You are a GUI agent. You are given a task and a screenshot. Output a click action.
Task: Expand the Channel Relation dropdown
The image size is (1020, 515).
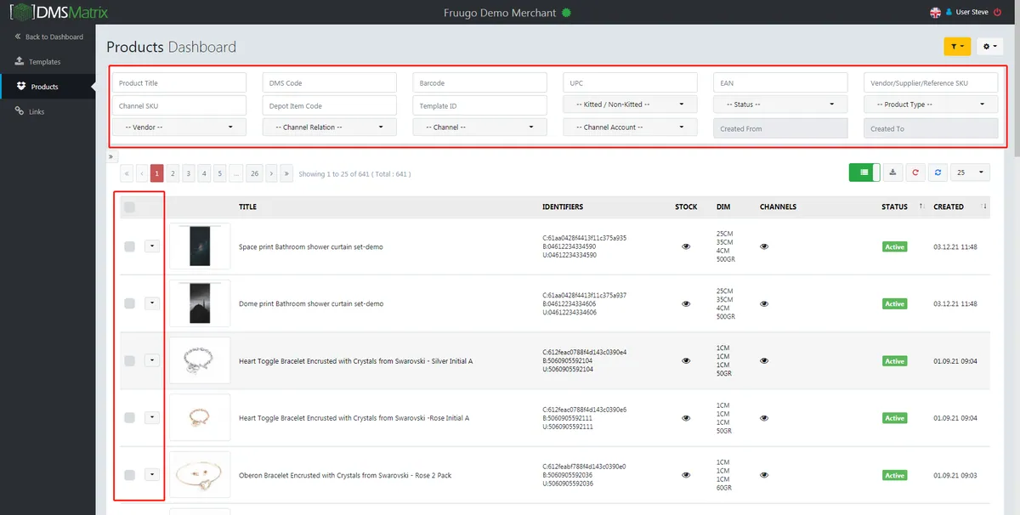[x=330, y=127]
